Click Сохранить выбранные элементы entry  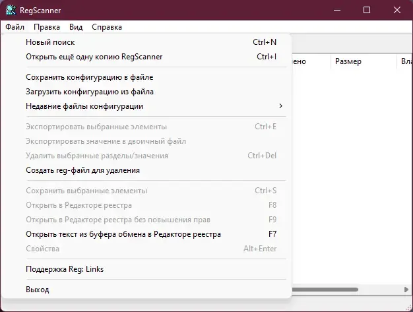tap(146, 191)
